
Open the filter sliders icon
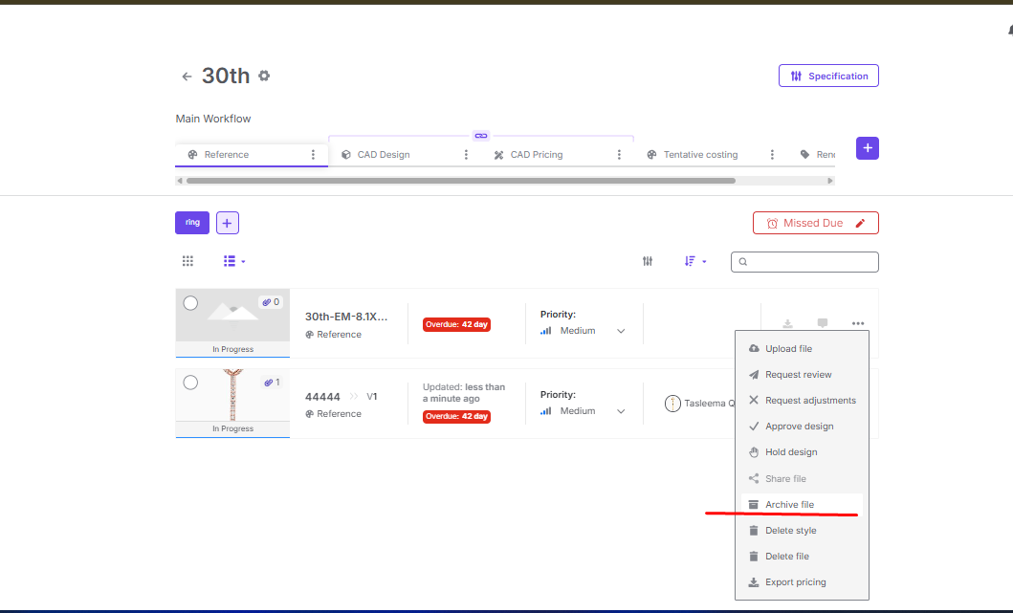(x=648, y=261)
